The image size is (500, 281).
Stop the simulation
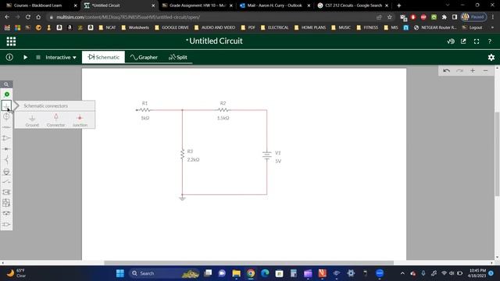[x=38, y=57]
